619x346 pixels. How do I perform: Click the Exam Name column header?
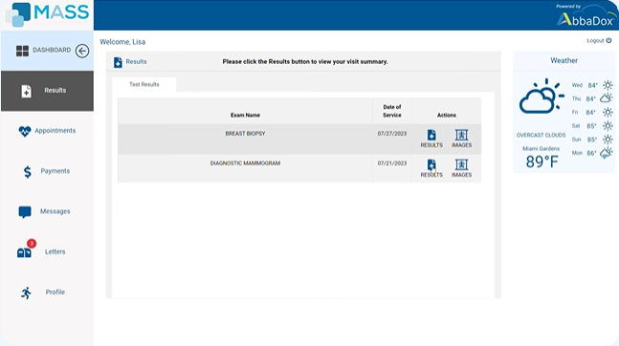click(x=245, y=116)
